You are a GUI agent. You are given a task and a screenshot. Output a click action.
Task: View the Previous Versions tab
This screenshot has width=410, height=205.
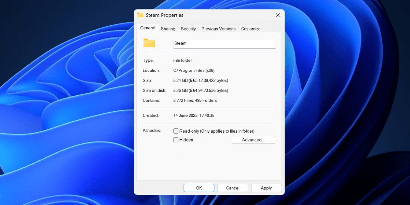click(218, 29)
